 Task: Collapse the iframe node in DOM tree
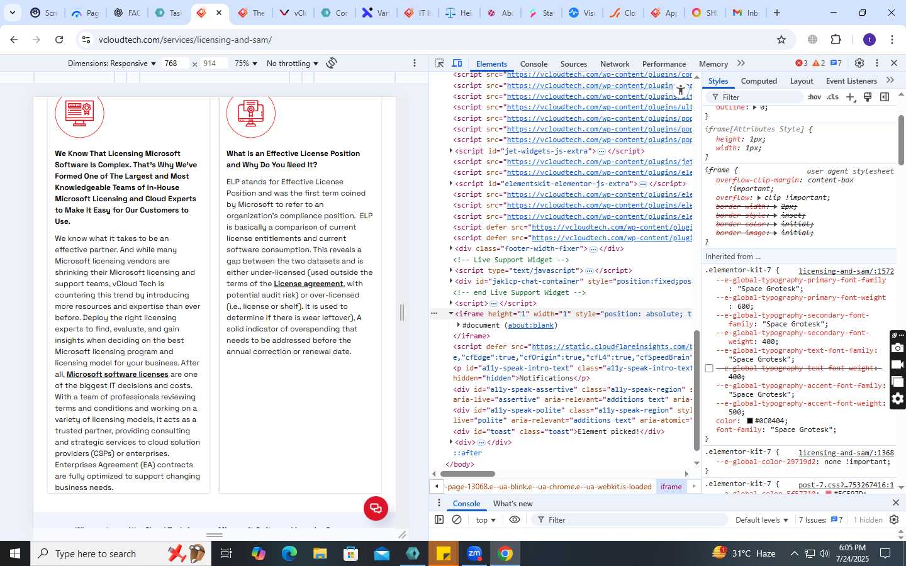450,314
